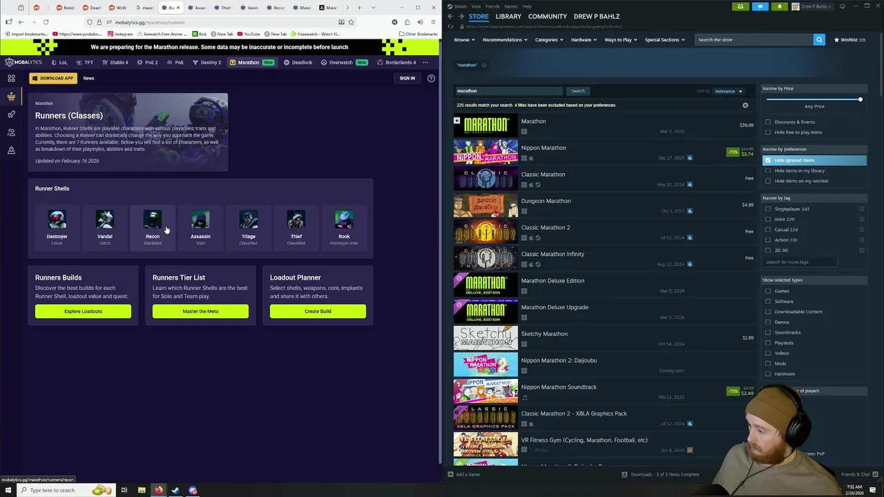This screenshot has height=497, width=884.
Task: Expand Browse dropdown in Steam store
Action: point(464,39)
